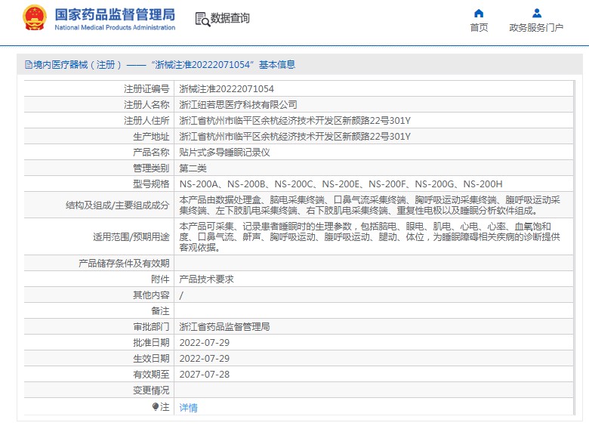Click the 国家药品监督管理局 title
The height and width of the screenshot is (429, 589).
(115, 14)
